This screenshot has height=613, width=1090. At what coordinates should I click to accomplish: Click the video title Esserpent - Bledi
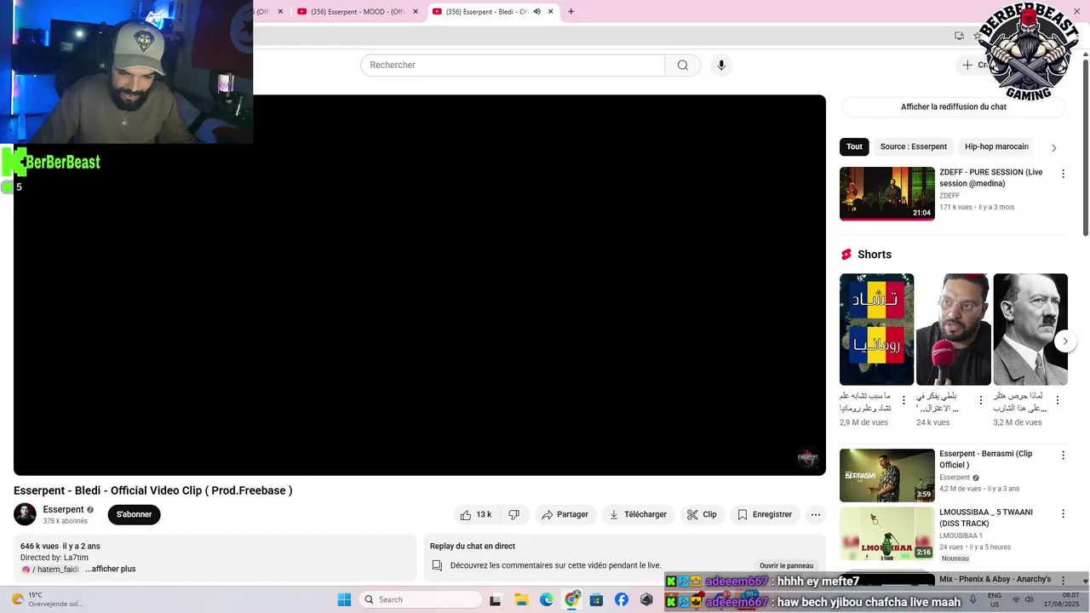point(152,490)
